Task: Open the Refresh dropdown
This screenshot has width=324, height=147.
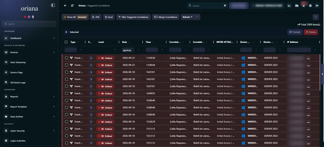Action: point(187,17)
